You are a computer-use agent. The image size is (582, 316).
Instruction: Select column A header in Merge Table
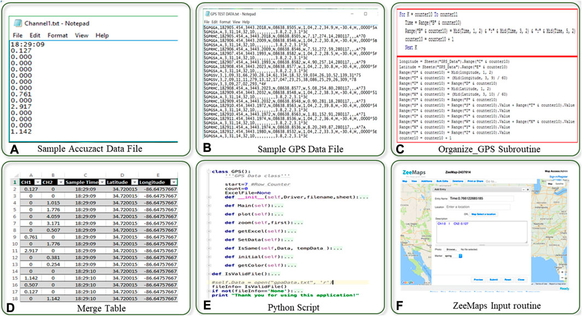click(x=31, y=175)
